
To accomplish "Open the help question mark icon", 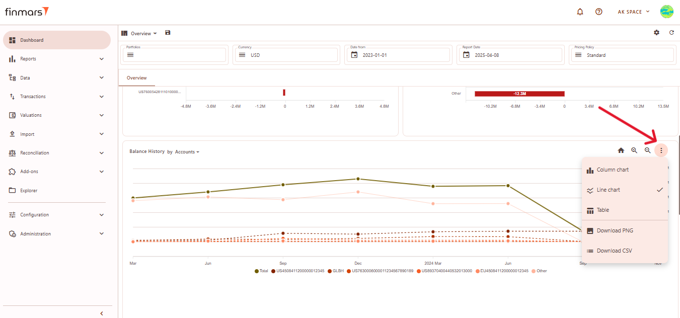I will [x=598, y=12].
